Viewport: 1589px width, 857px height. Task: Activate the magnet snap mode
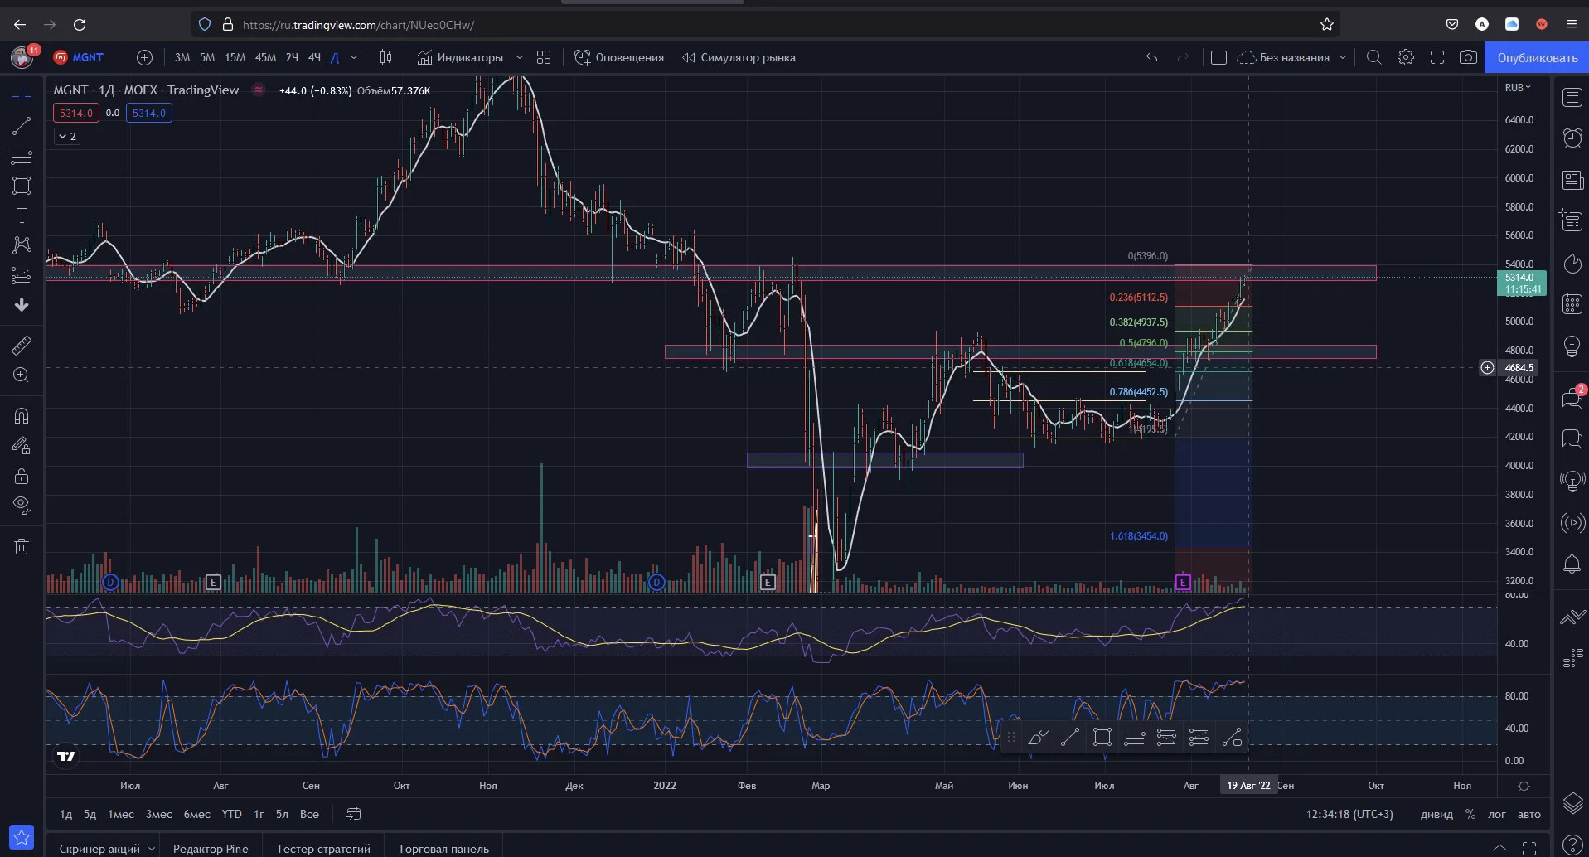[22, 416]
